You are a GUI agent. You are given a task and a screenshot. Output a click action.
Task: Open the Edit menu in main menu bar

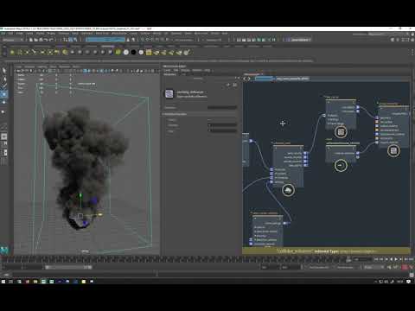(x=10, y=34)
